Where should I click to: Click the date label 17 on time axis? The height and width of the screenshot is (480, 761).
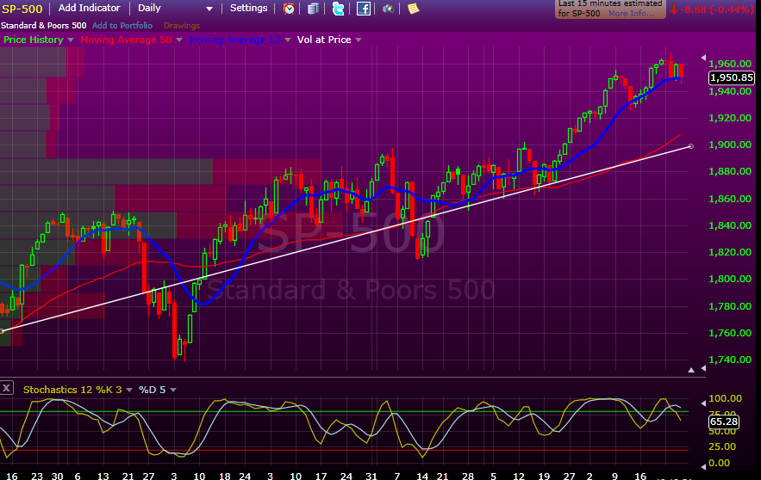point(321,476)
